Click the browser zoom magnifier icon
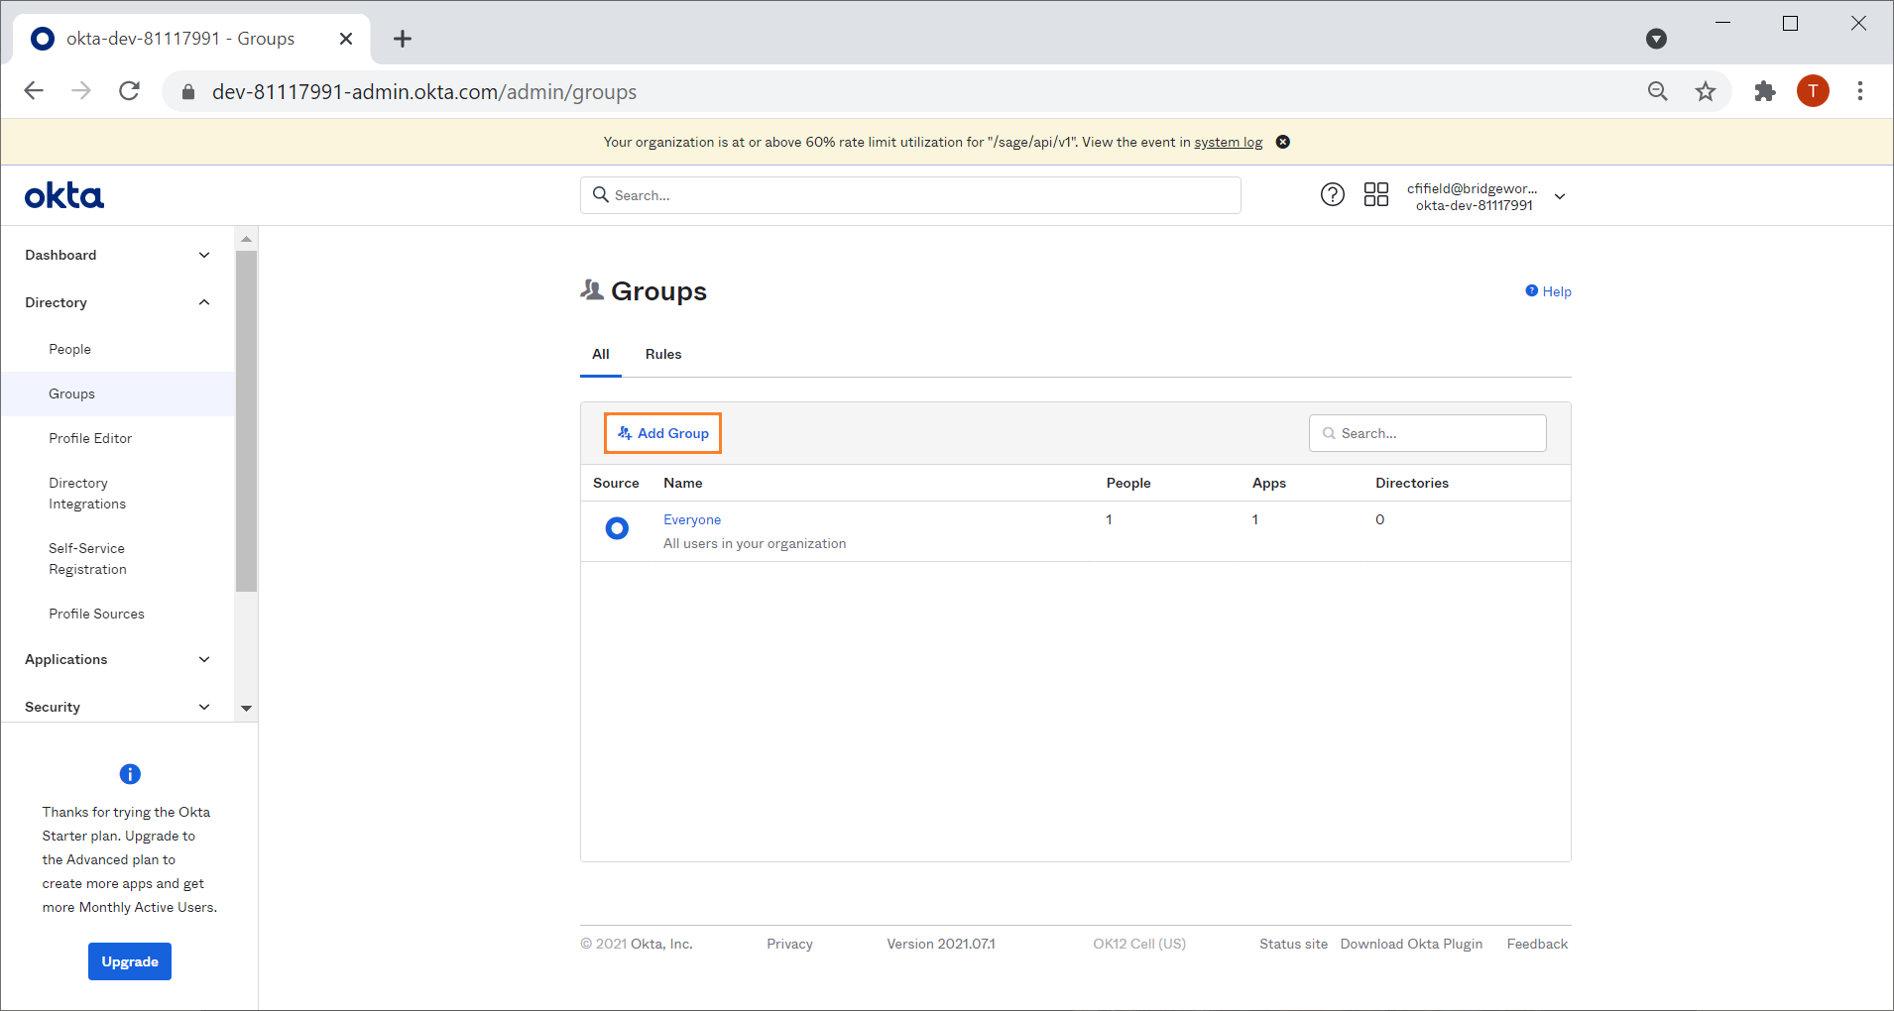This screenshot has height=1011, width=1894. coord(1658,91)
